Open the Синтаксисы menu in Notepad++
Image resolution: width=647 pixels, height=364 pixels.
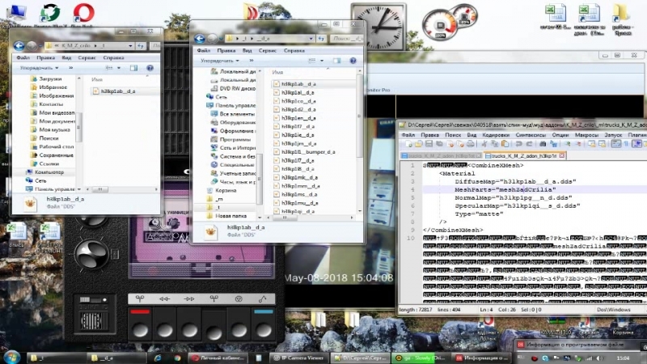click(531, 135)
